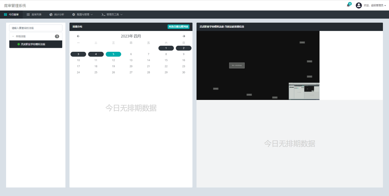This screenshot has width=389, height=196.
Task: Collapse the 本地法庭 tree group
Action: 13,36
